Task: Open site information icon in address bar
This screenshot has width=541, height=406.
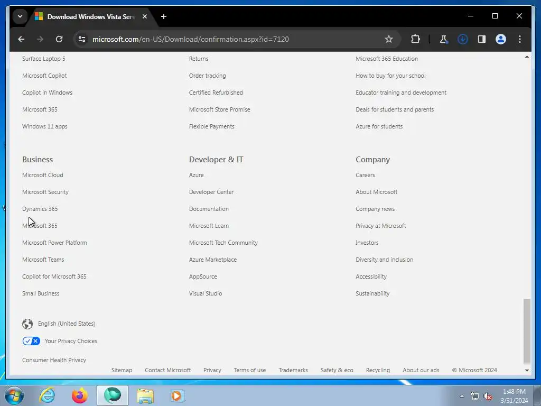Action: click(x=82, y=39)
